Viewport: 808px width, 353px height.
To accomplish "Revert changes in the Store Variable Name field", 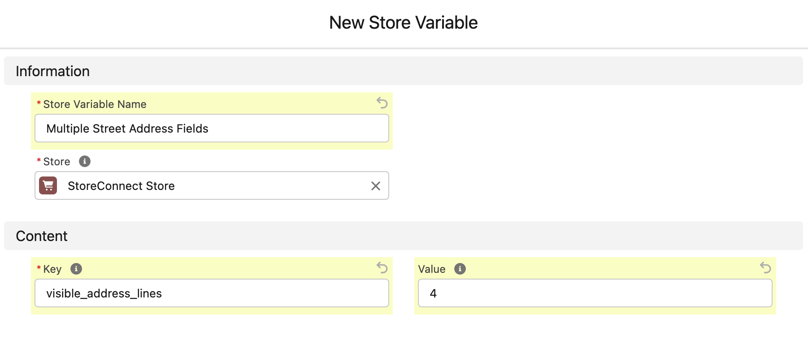I will (x=382, y=104).
